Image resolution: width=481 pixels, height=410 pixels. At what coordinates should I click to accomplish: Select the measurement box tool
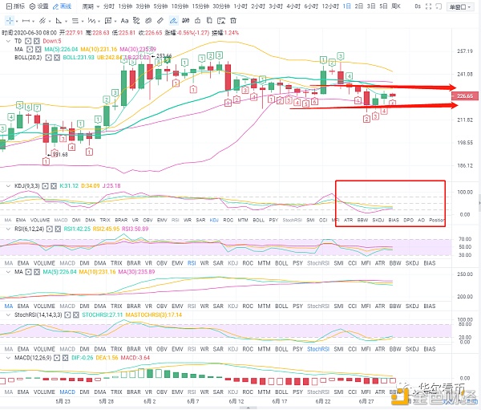tap(108, 21)
